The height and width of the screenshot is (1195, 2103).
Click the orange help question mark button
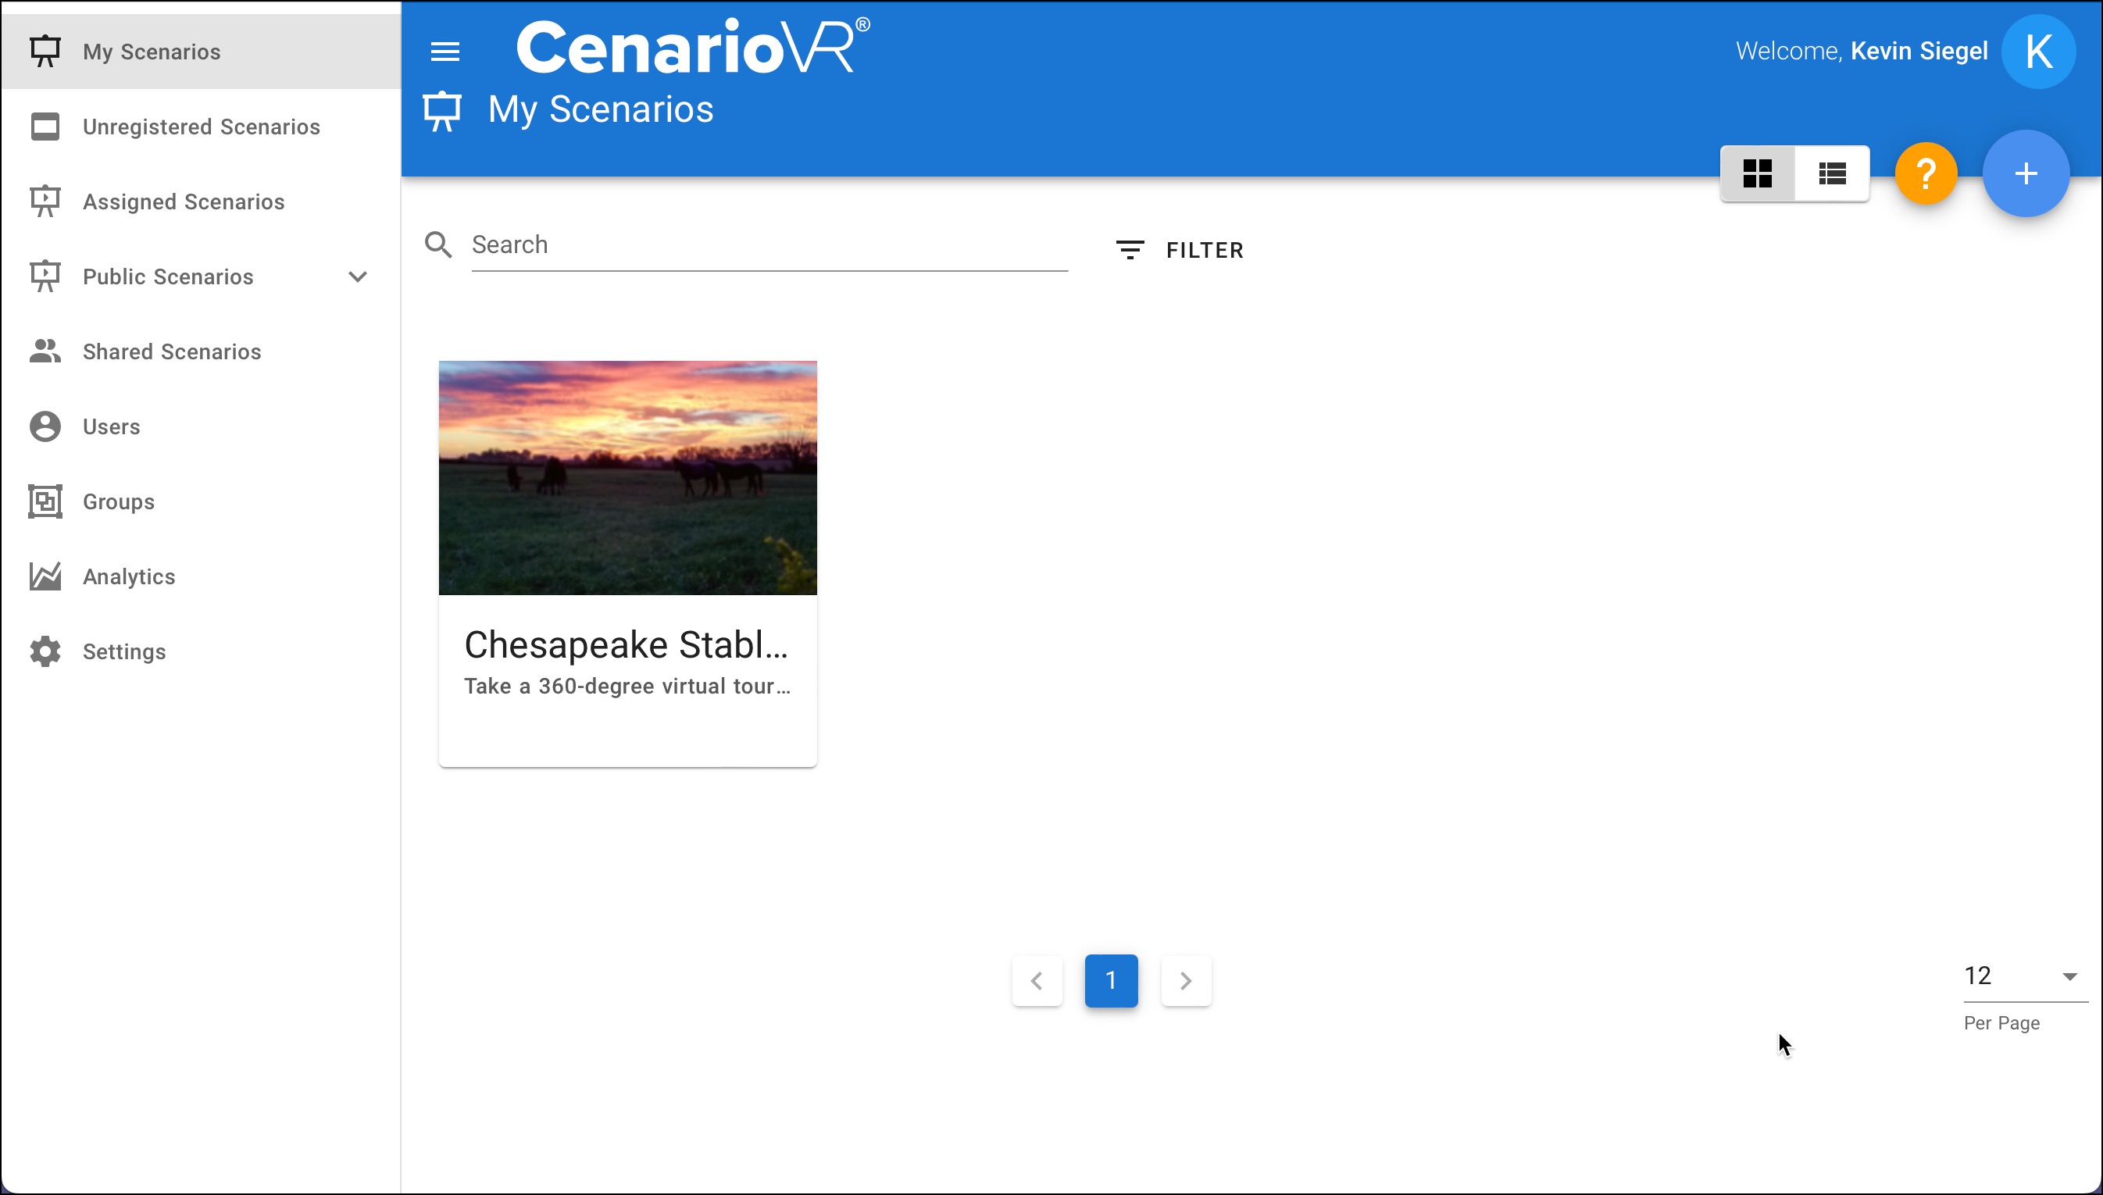1926,174
